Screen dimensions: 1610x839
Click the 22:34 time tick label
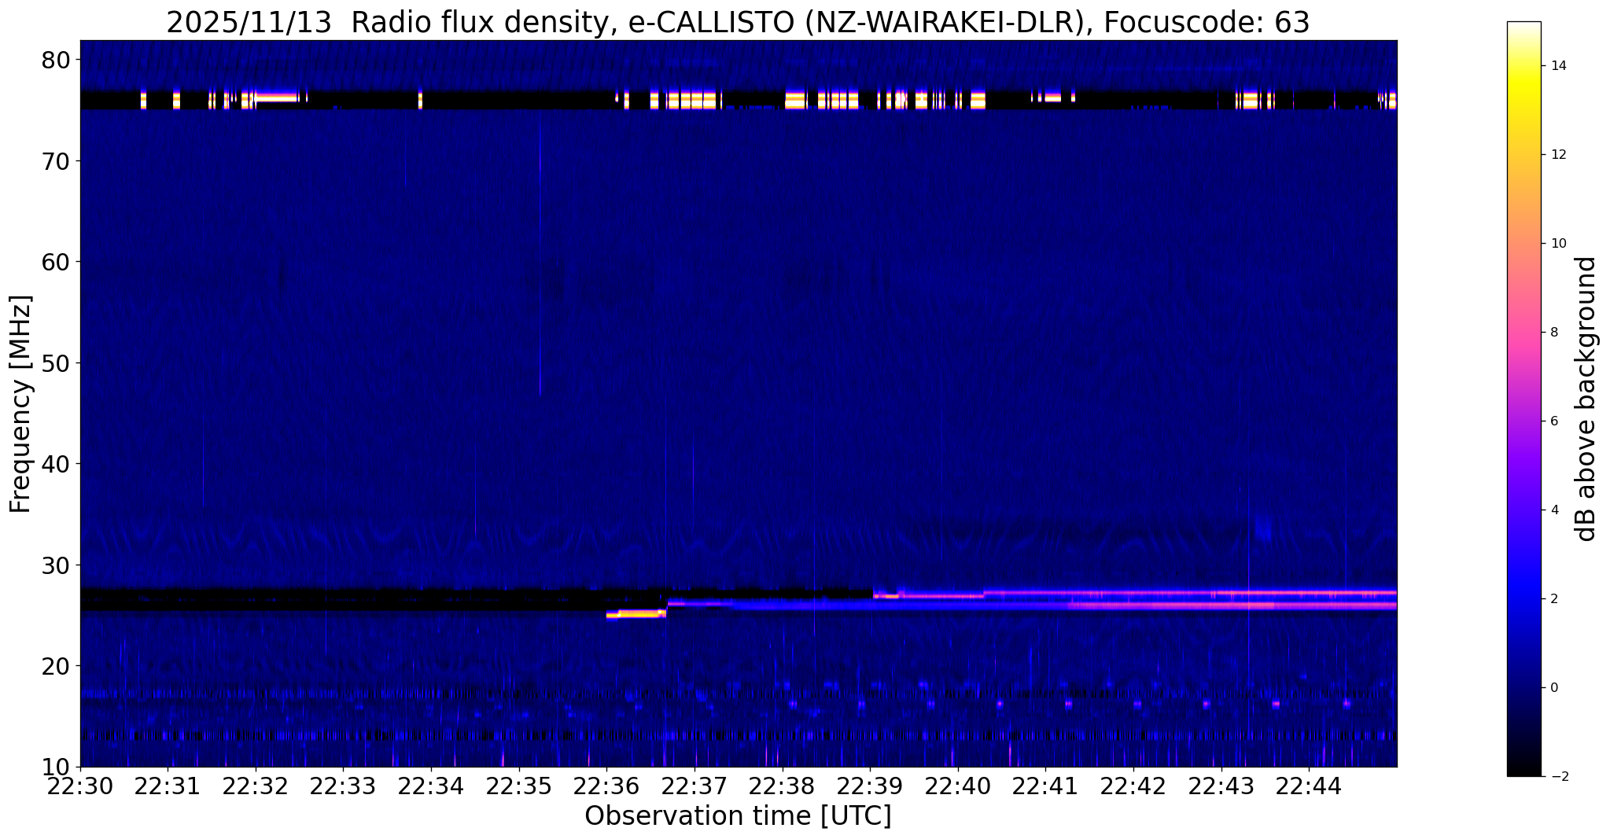pos(431,786)
